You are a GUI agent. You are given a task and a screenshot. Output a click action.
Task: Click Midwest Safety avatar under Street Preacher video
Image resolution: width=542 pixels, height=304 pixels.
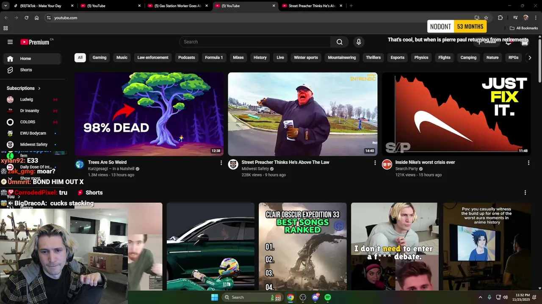(233, 165)
